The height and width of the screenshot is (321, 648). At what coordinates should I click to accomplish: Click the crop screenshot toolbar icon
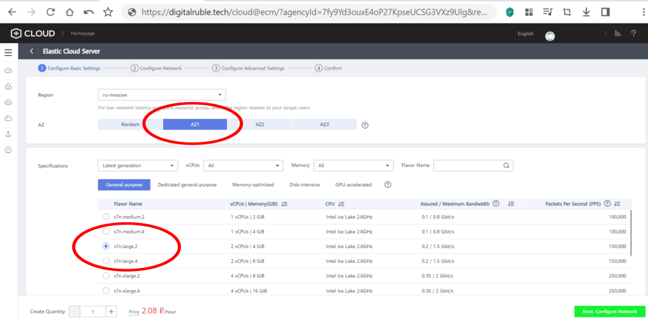567,12
